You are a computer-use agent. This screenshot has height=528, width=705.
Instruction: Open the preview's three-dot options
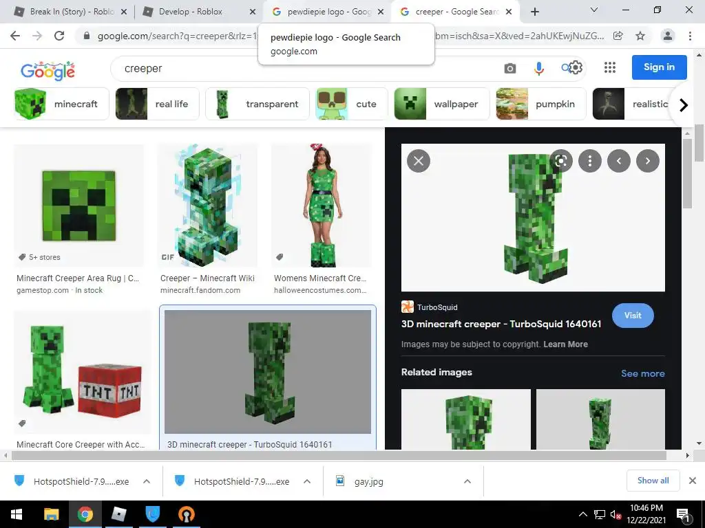point(590,161)
